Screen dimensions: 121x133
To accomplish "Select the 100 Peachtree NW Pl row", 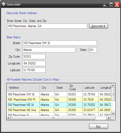I will pyautogui.click(x=59, y=100).
